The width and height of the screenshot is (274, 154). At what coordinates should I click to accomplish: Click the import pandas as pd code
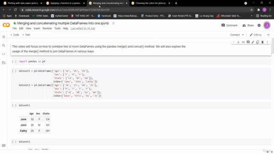click(x=32, y=62)
